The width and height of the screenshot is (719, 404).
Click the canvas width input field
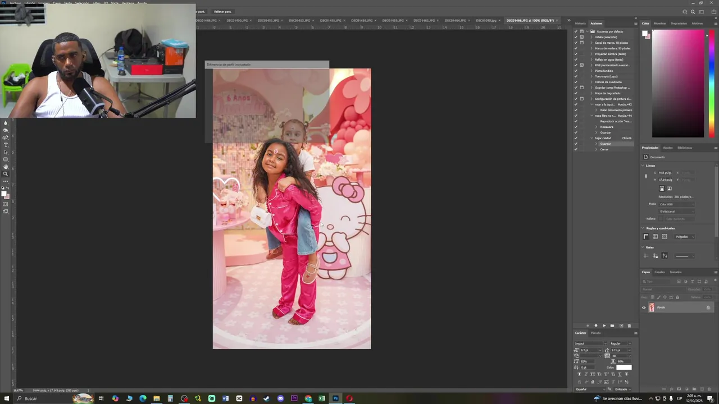point(665,173)
